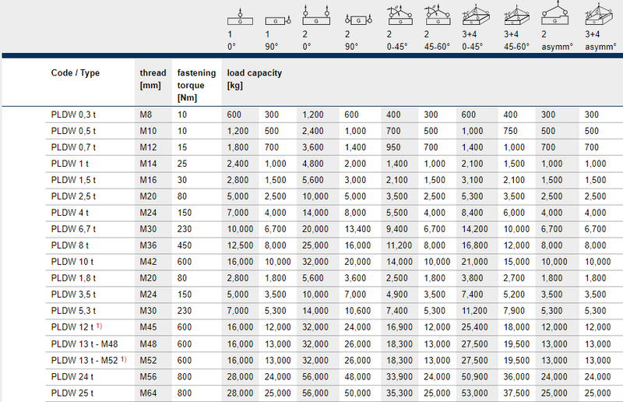Click the Code / Type column header
The image size is (623, 402).
pyautogui.click(x=76, y=74)
